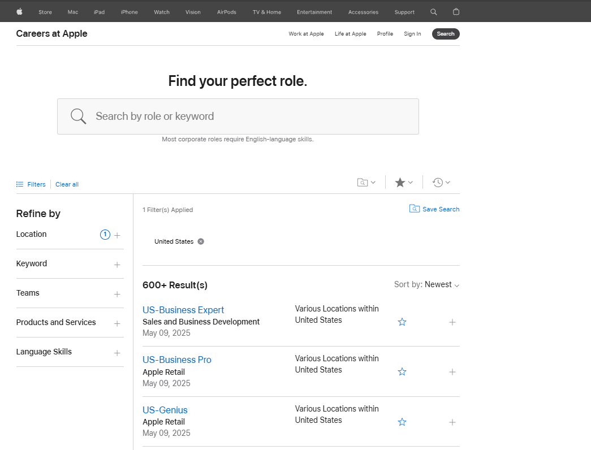Expand the Keyword filter

pyautogui.click(x=117, y=265)
